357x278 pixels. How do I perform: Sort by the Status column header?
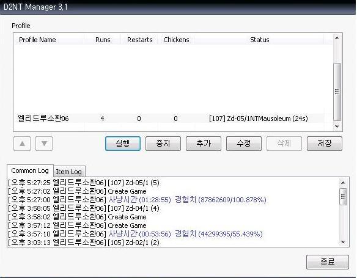pyautogui.click(x=260, y=40)
